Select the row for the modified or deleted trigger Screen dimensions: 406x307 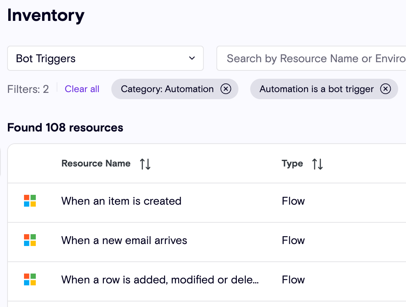pos(160,279)
